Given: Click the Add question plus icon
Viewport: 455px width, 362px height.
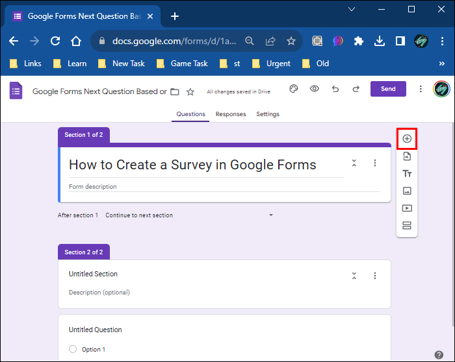Looking at the screenshot, I should click(x=407, y=139).
